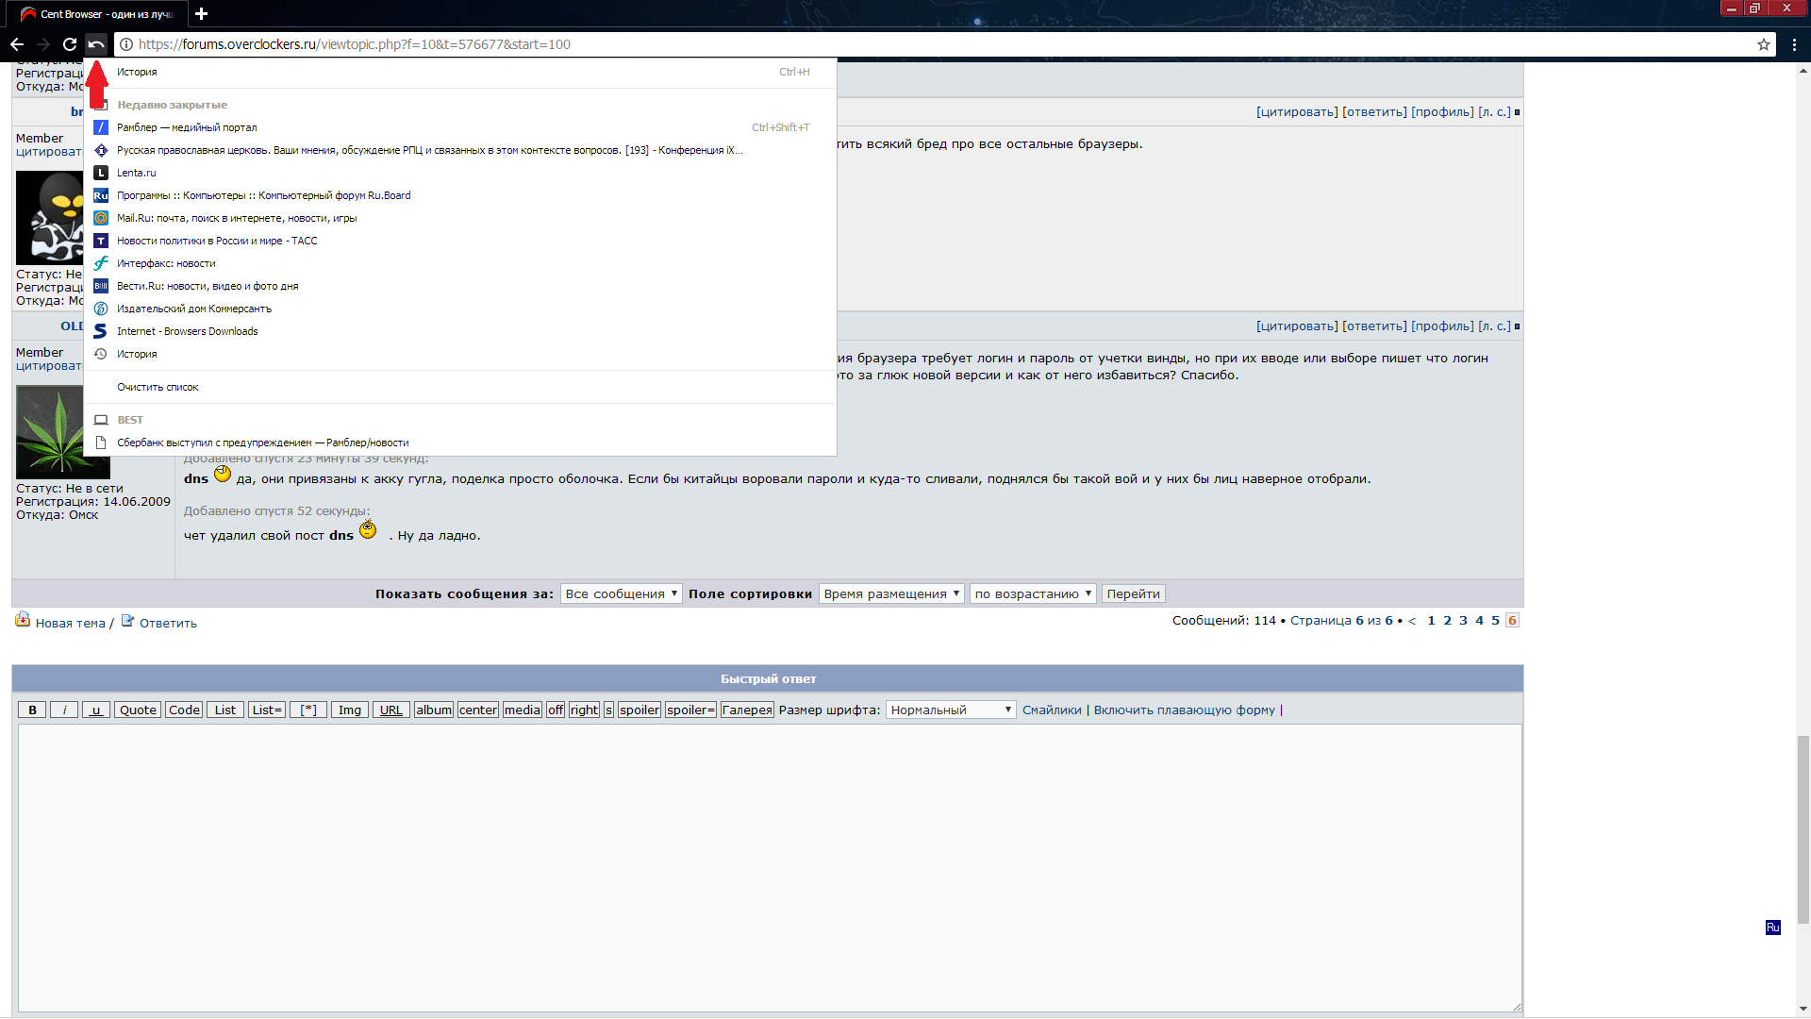Open a new tab with plus icon
1811x1019 pixels.
pos(201,13)
